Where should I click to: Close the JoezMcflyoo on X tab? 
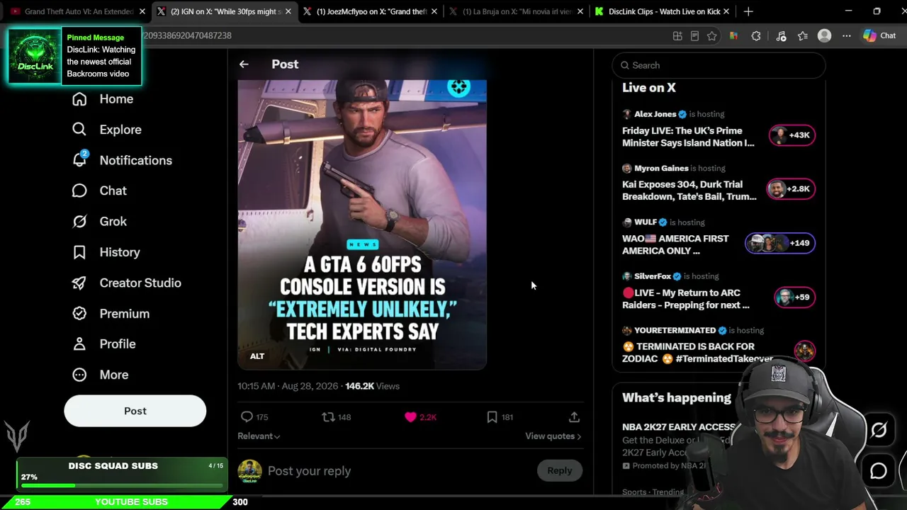(434, 11)
